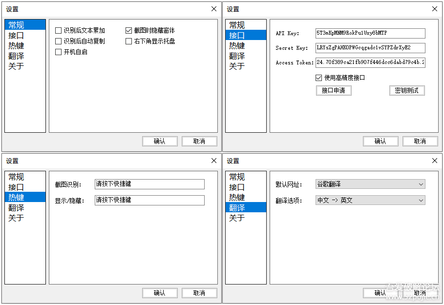Screen dimensions: 444x305
Task: Toggle 开机自启 checkbox
Action: pos(58,52)
